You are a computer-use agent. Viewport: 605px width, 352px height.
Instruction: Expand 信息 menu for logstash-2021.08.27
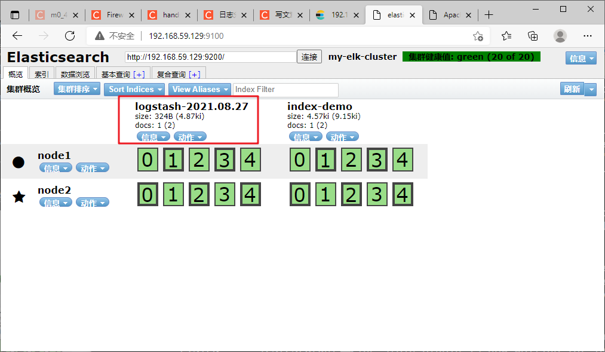[x=153, y=137]
